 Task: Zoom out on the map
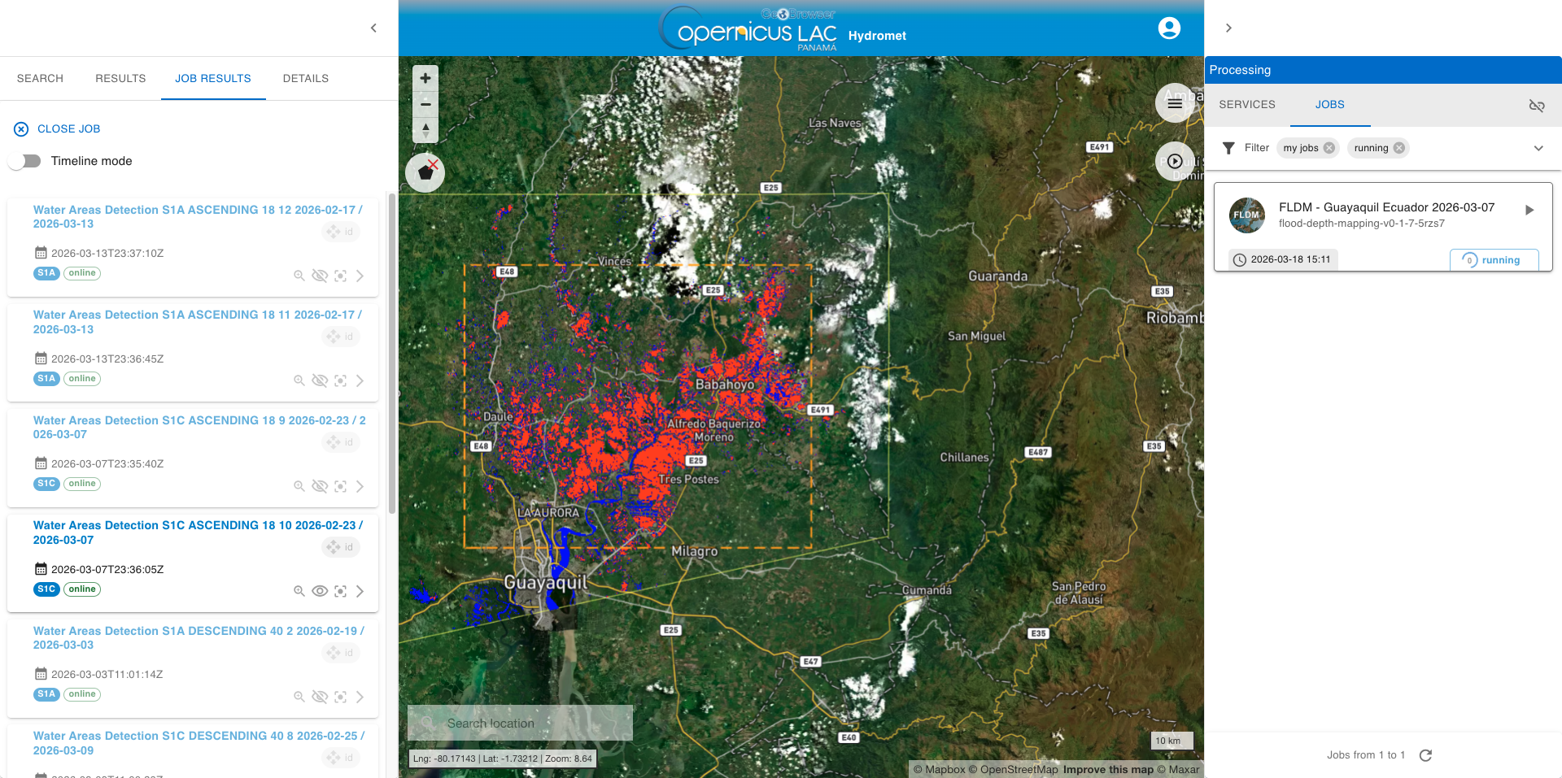coord(425,104)
